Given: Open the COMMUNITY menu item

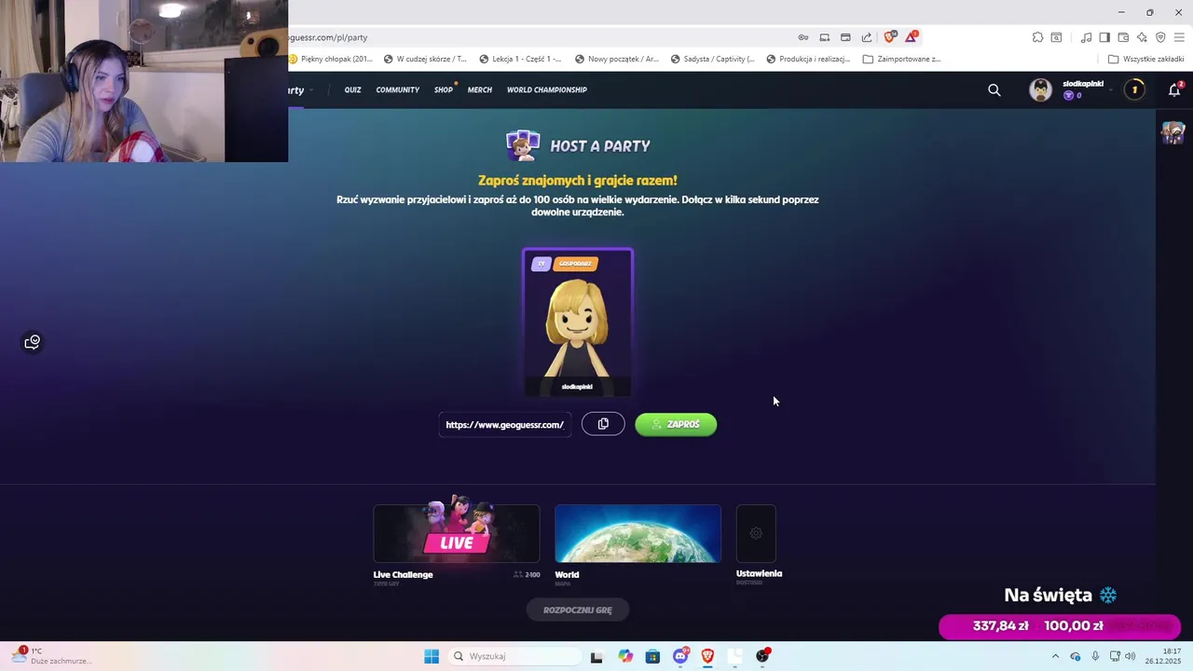Looking at the screenshot, I should 398,89.
